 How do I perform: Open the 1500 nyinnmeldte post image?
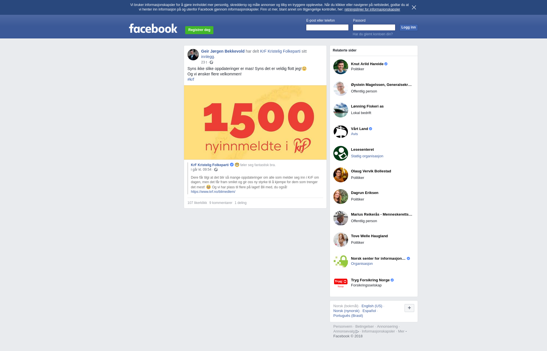255,122
